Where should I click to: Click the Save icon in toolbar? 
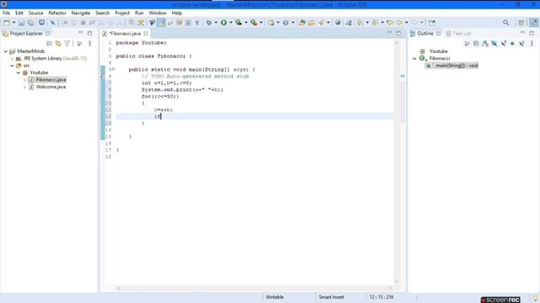point(21,23)
